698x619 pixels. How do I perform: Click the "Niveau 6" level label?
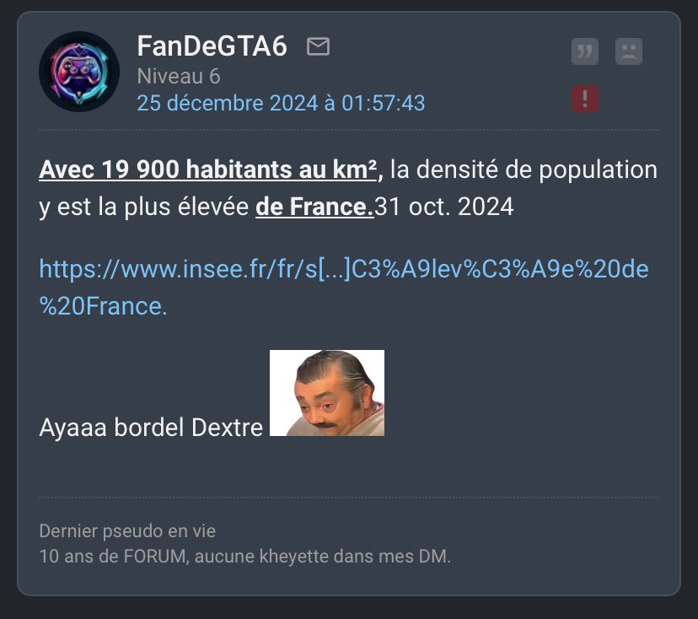(179, 76)
